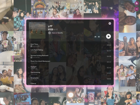The height and width of the screenshot is (105, 140).
Task: Open the liv <3 profile link
Action: (x=55, y=30)
